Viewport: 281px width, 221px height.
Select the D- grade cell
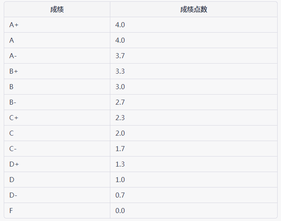click(x=57, y=195)
